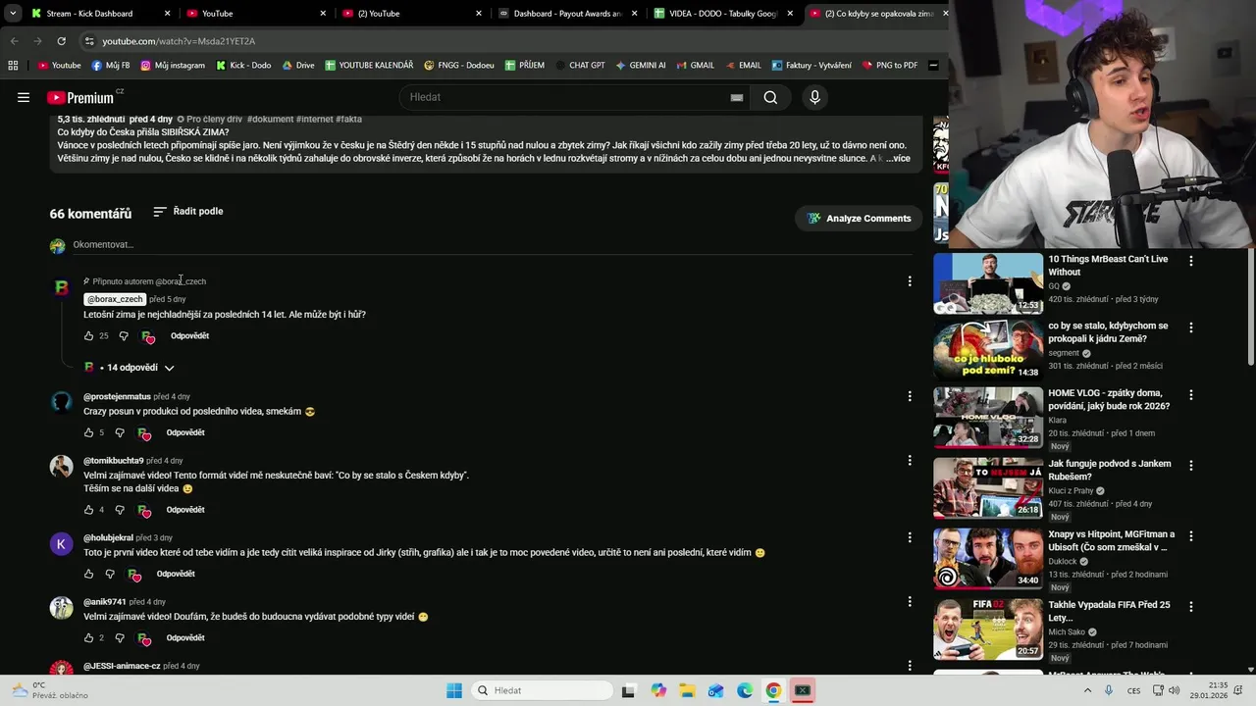Reload the page with the refresh icon

point(61,41)
